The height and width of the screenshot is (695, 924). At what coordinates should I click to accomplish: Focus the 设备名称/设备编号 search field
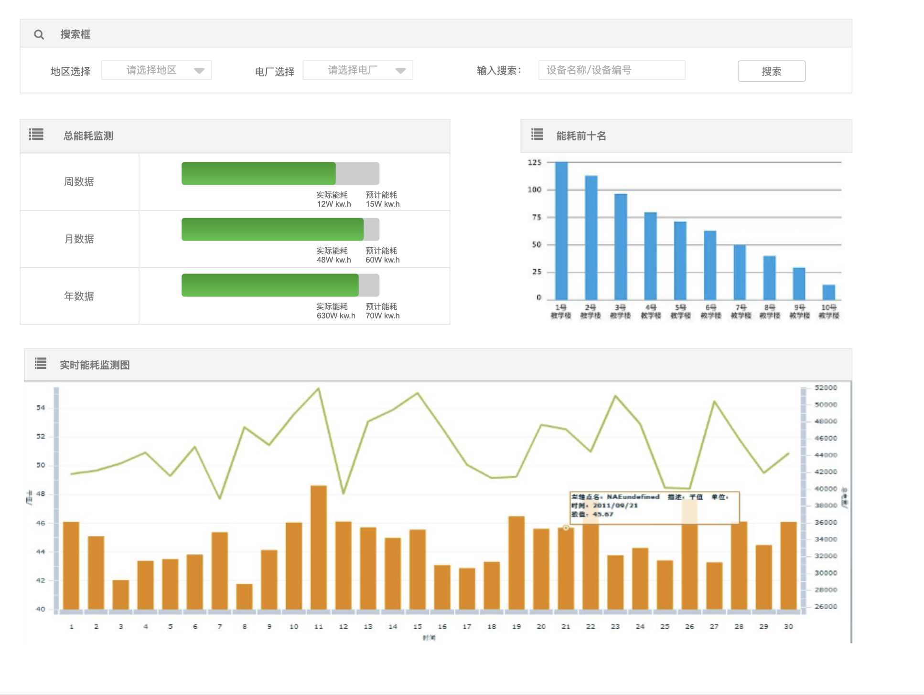pyautogui.click(x=611, y=70)
